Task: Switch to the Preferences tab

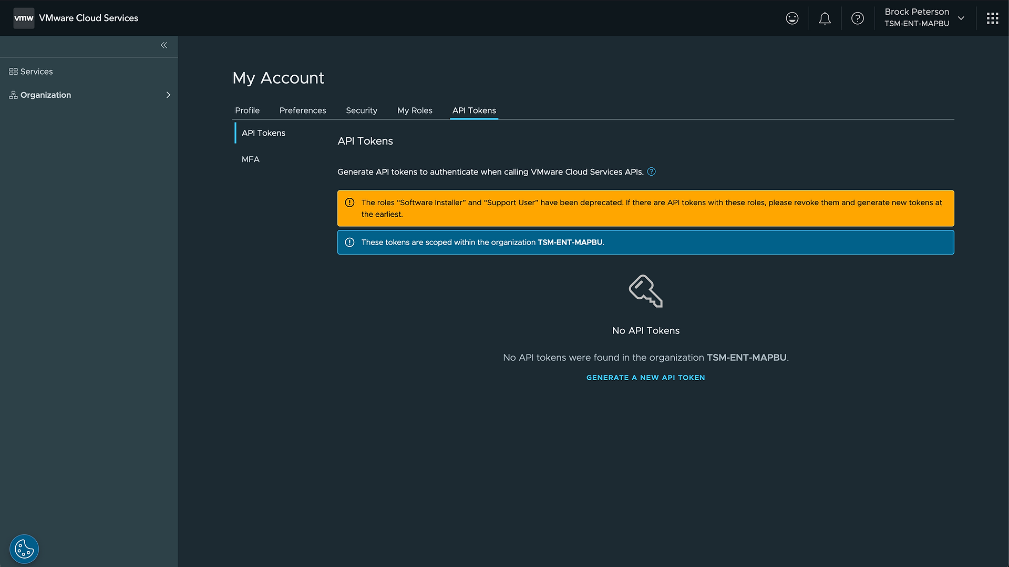Action: [x=303, y=110]
